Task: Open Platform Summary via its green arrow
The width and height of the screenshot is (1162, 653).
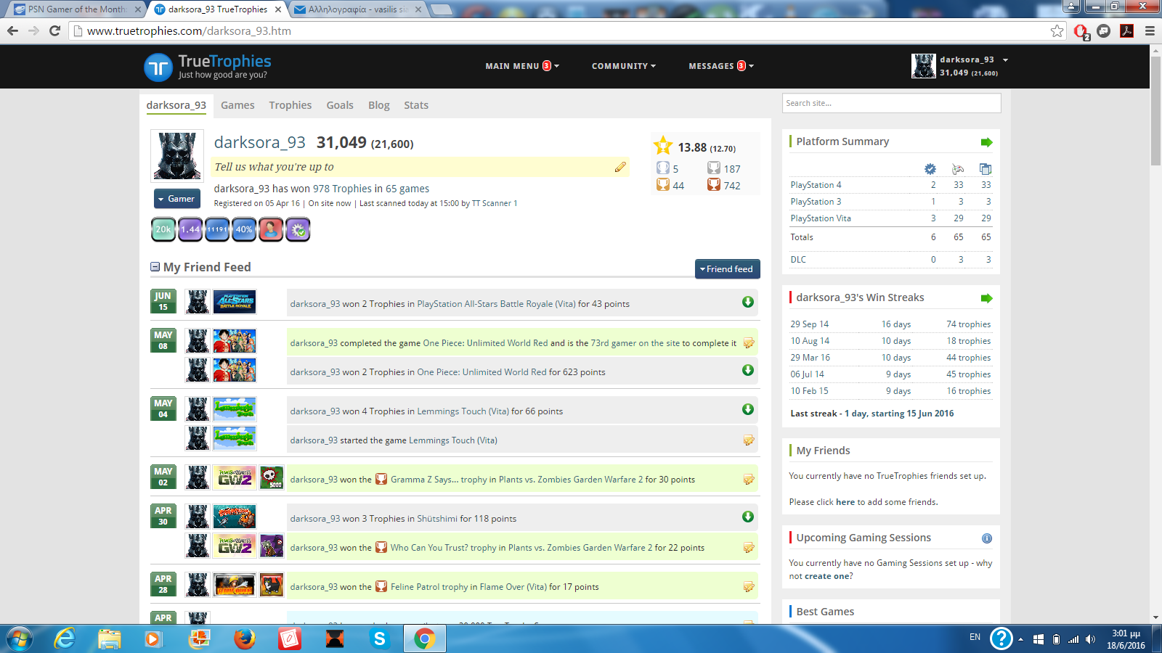Action: 986,142
